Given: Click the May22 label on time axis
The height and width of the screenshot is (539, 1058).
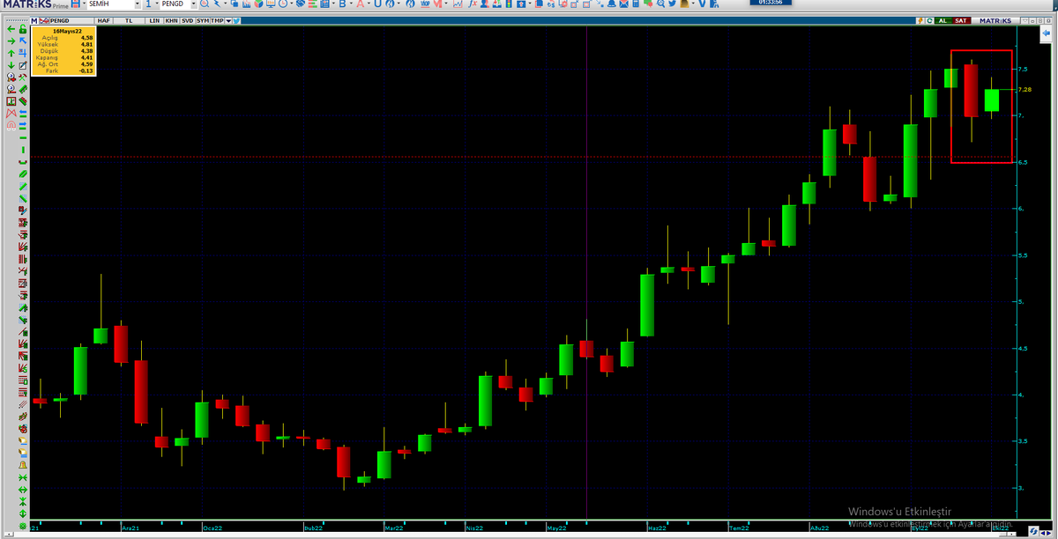Looking at the screenshot, I should (556, 528).
